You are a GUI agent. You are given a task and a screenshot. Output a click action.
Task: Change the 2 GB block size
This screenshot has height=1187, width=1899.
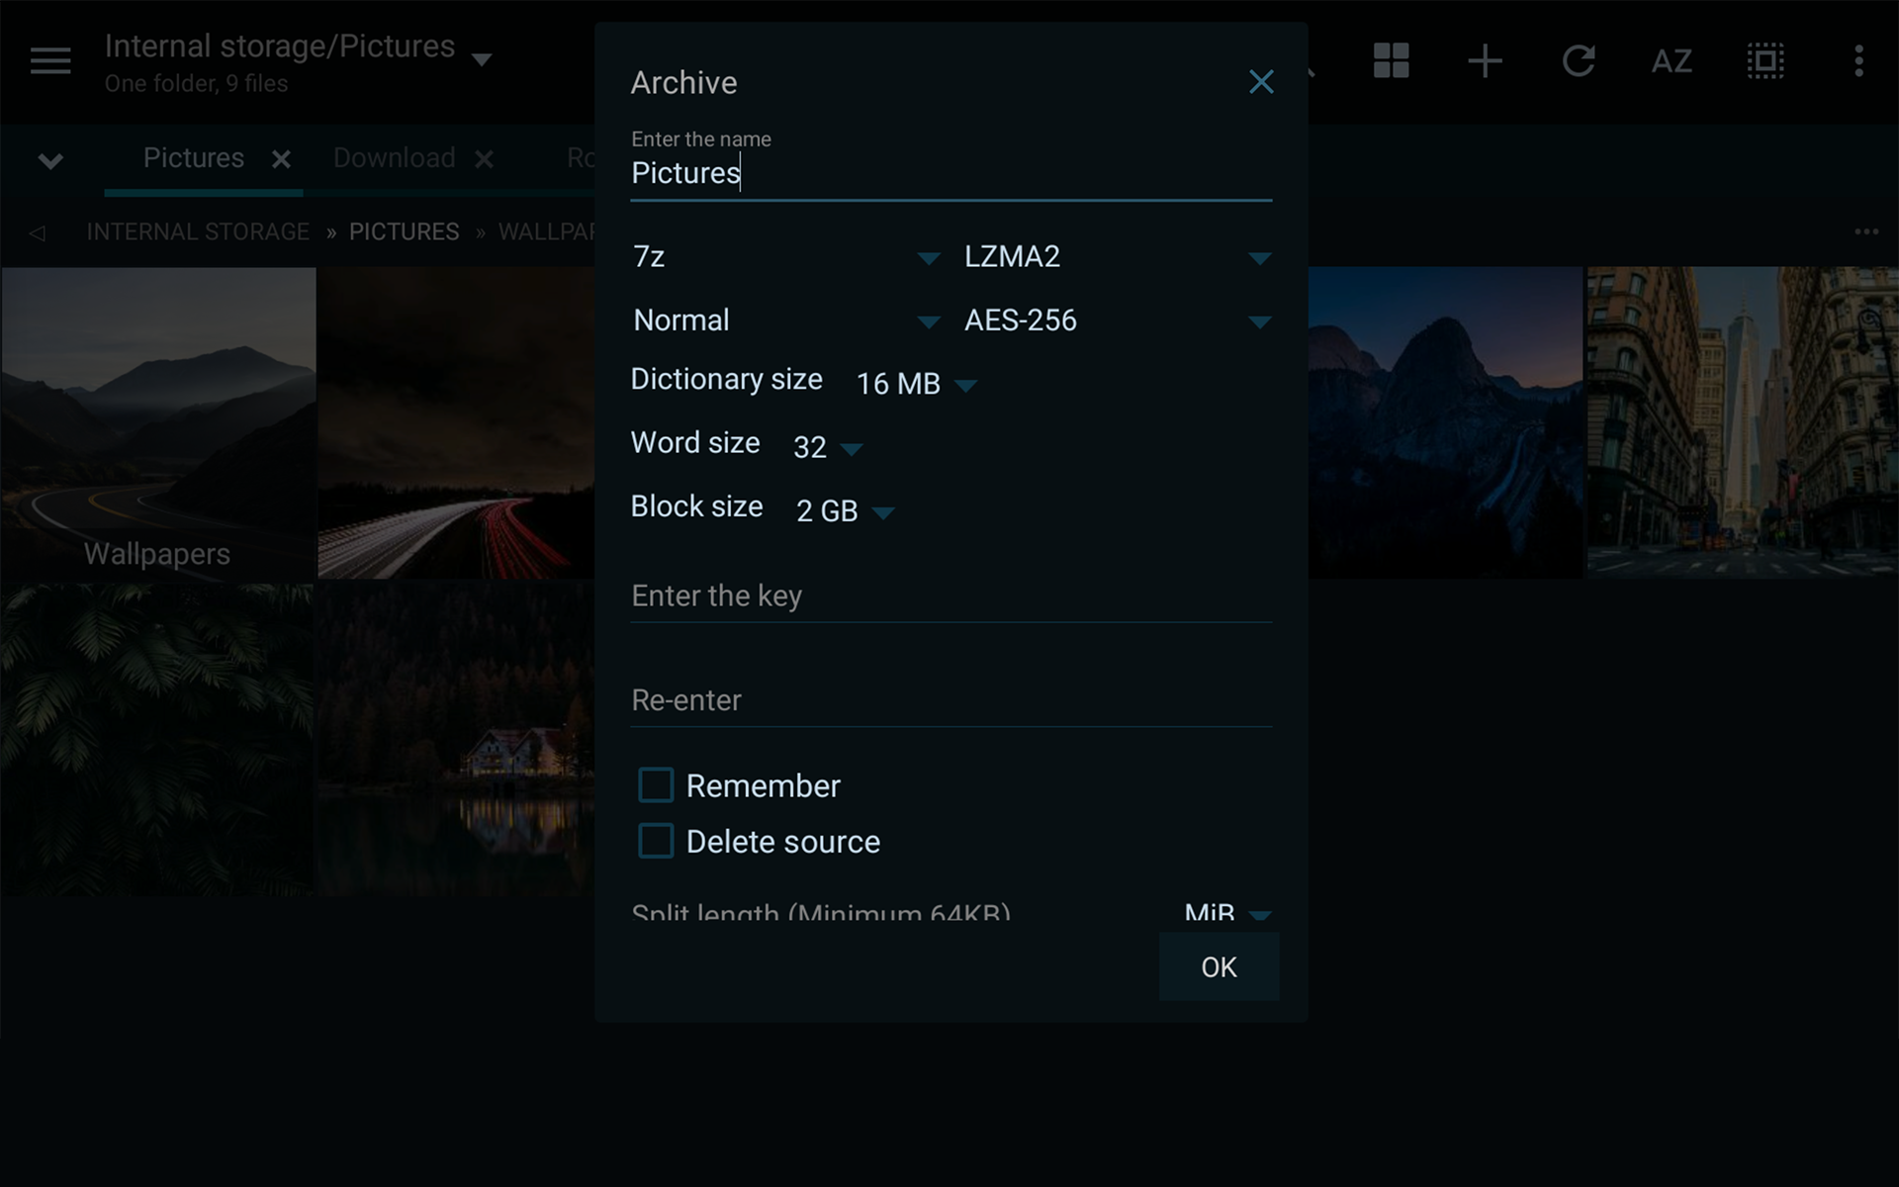pyautogui.click(x=845, y=510)
